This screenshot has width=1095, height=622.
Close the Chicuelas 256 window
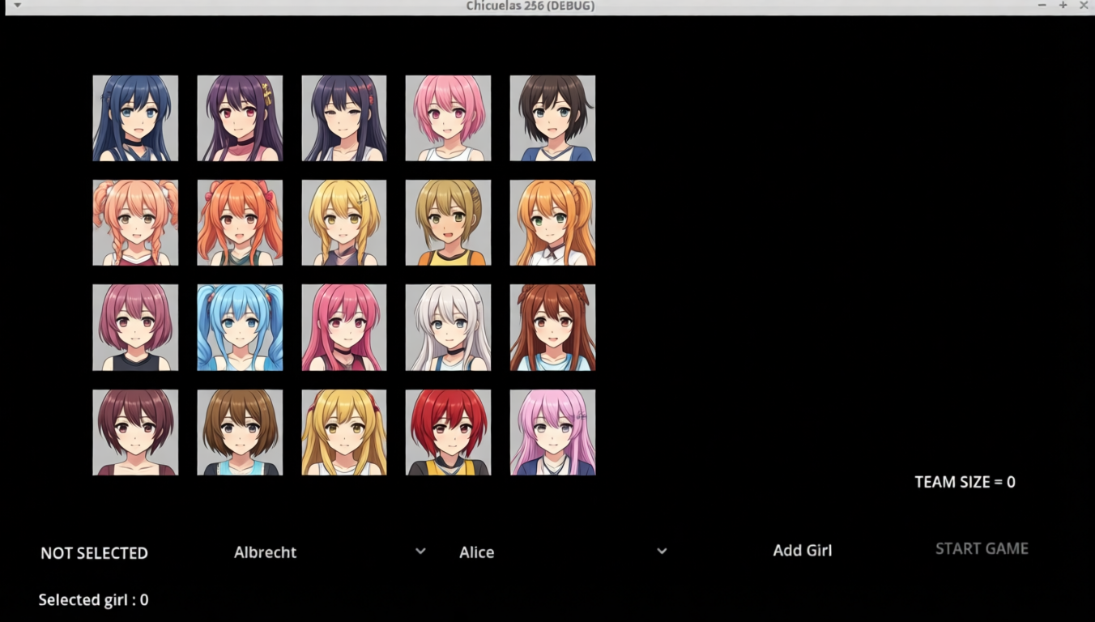pyautogui.click(x=1084, y=6)
